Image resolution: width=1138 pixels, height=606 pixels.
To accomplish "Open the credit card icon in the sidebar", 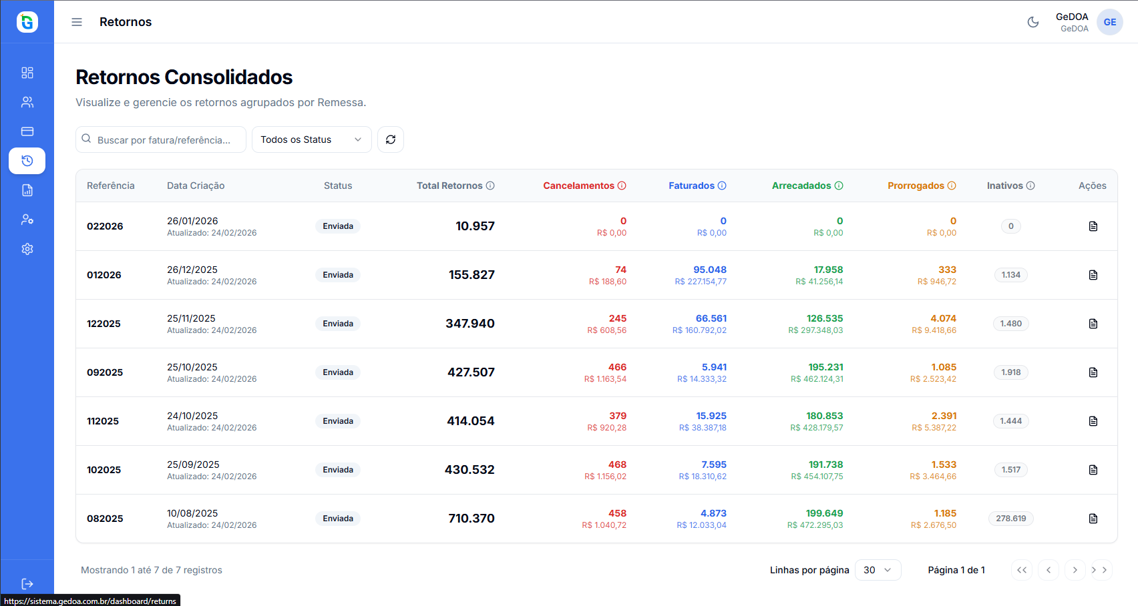I will click(27, 131).
